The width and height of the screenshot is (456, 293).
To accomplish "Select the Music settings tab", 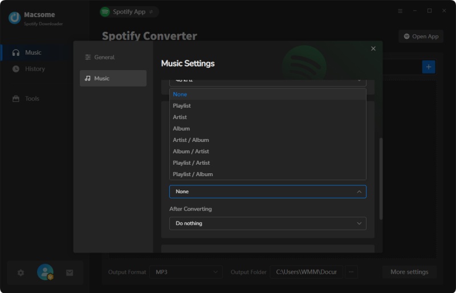I will 113,78.
